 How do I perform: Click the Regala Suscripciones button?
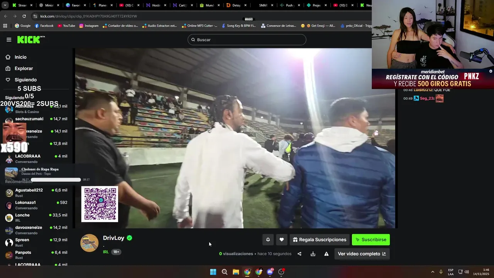pos(320,240)
